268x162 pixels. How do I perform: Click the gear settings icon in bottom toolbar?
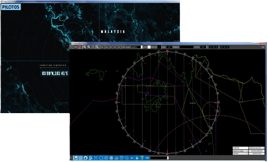[85, 158]
